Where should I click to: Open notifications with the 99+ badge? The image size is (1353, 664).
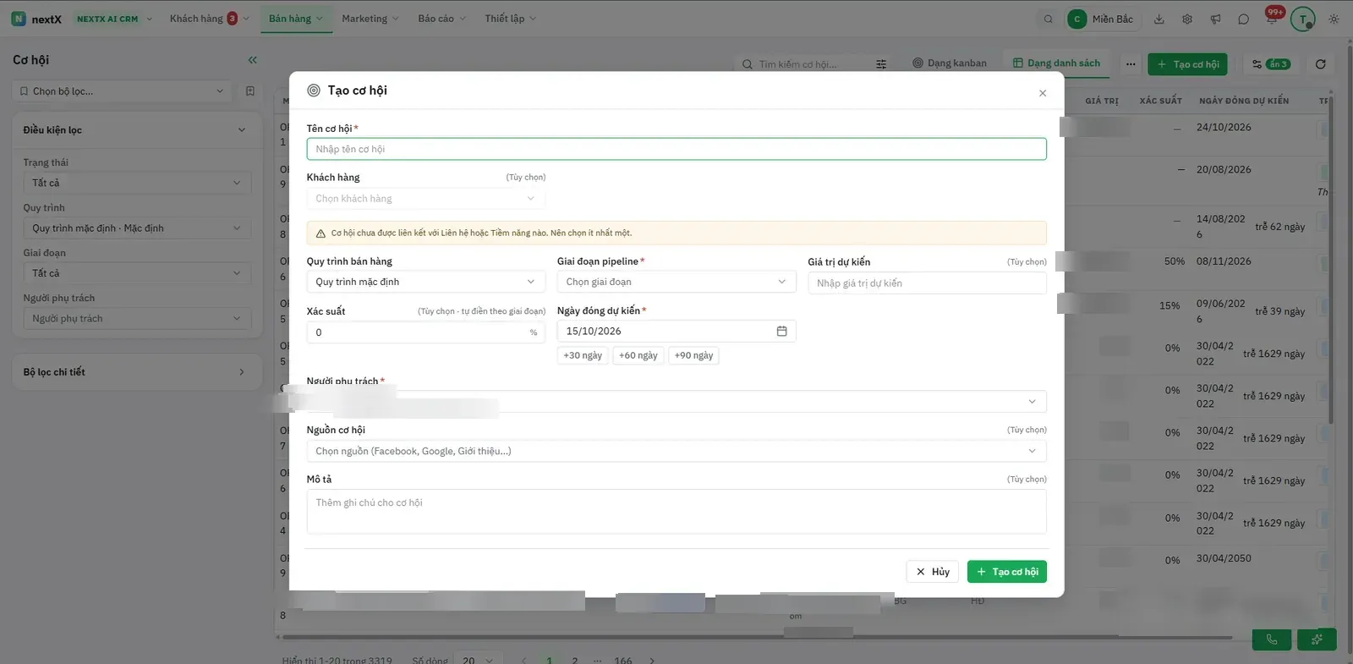pyautogui.click(x=1272, y=17)
